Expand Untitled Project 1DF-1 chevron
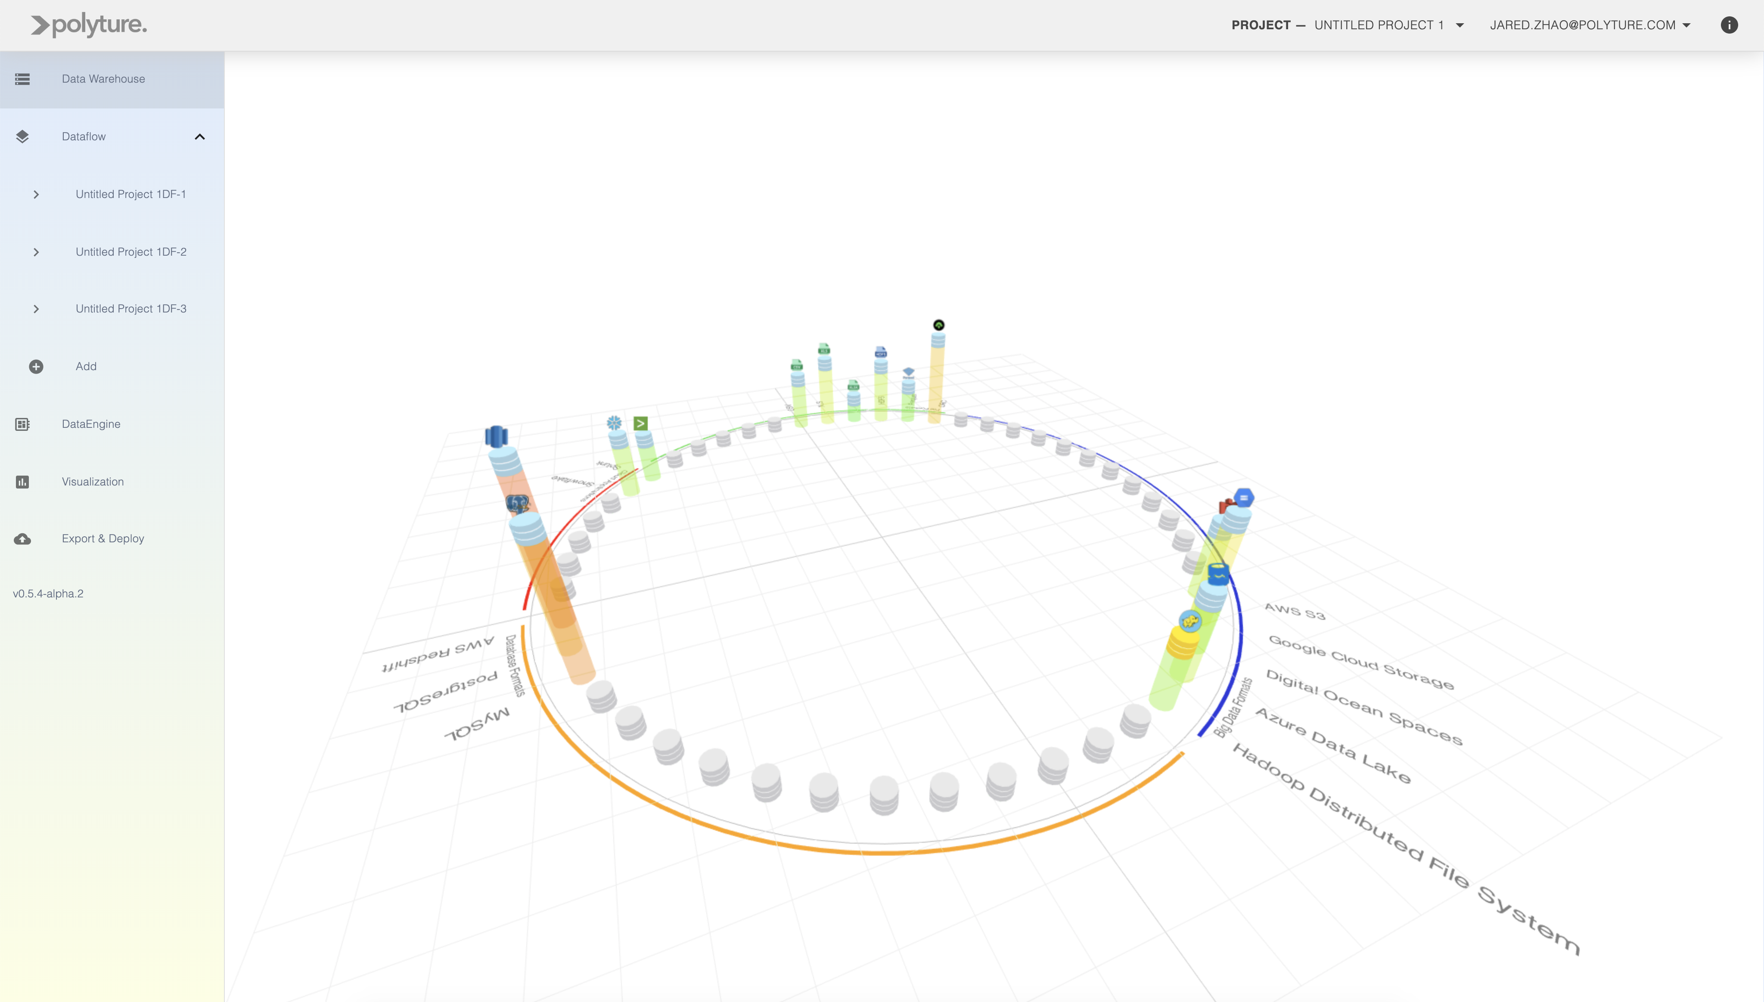 coord(36,195)
